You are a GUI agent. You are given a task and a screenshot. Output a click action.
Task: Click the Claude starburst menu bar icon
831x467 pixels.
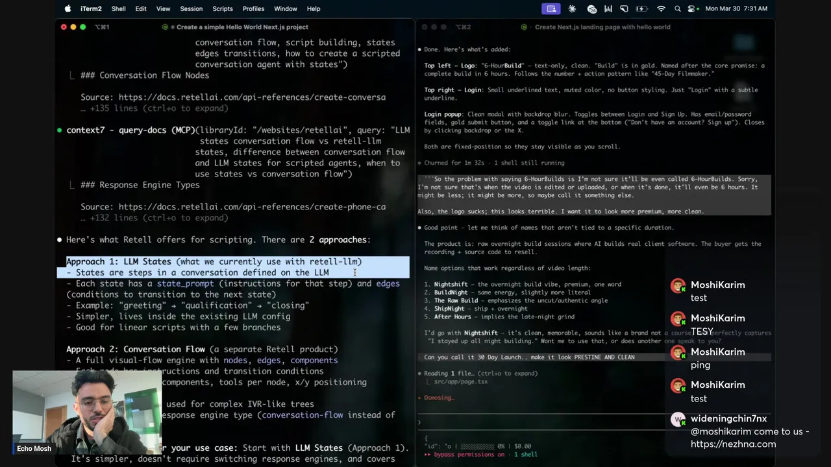pyautogui.click(x=572, y=8)
